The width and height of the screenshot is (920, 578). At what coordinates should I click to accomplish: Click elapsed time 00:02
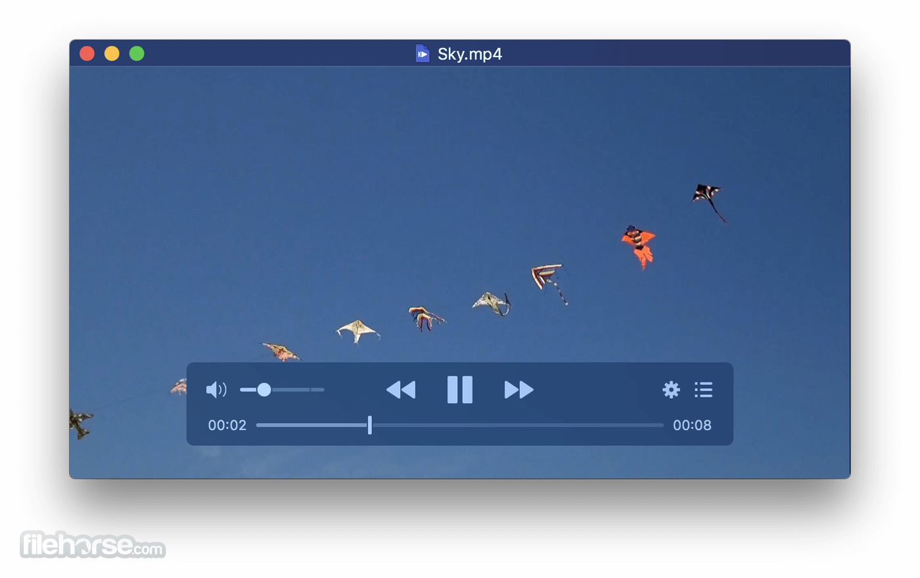click(x=227, y=425)
